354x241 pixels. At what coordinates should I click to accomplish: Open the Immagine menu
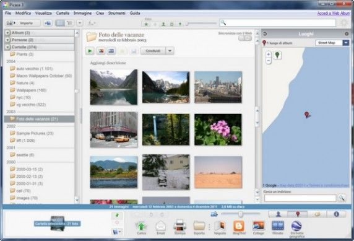pos(82,13)
